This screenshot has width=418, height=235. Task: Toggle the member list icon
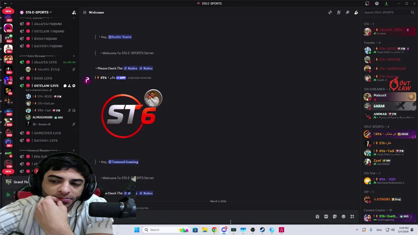click(x=356, y=12)
